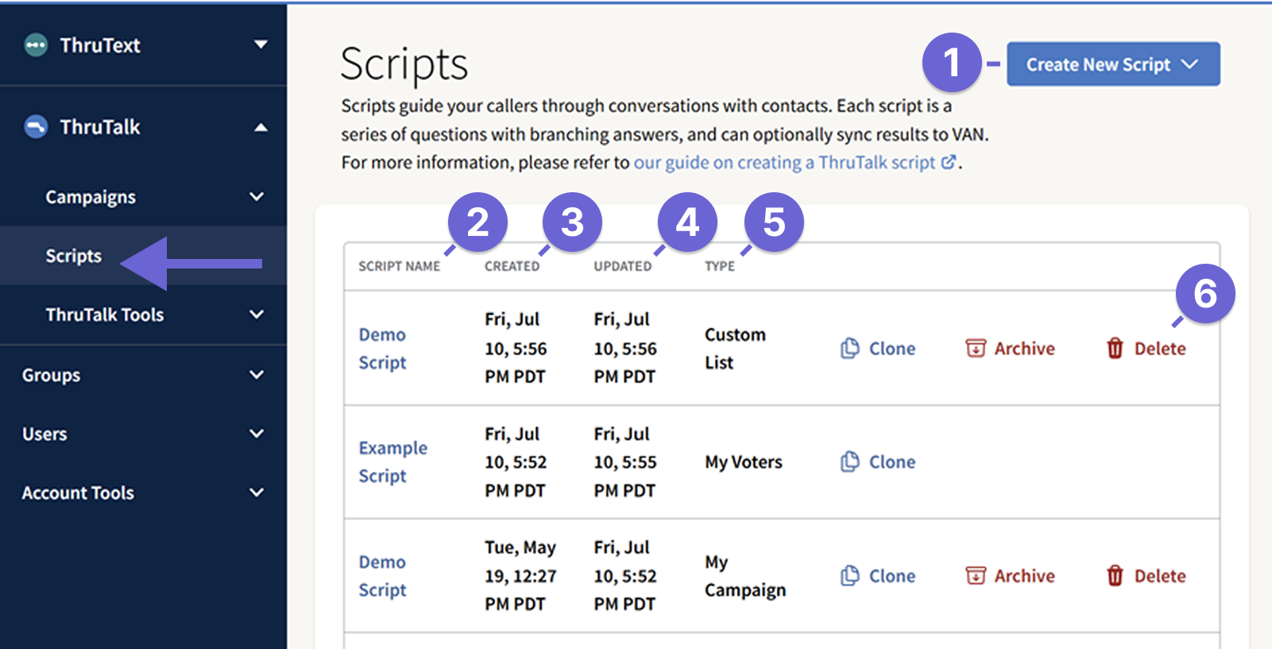1272x649 pixels.
Task: Open the Demo Script of type Custom List
Action: coord(382,348)
